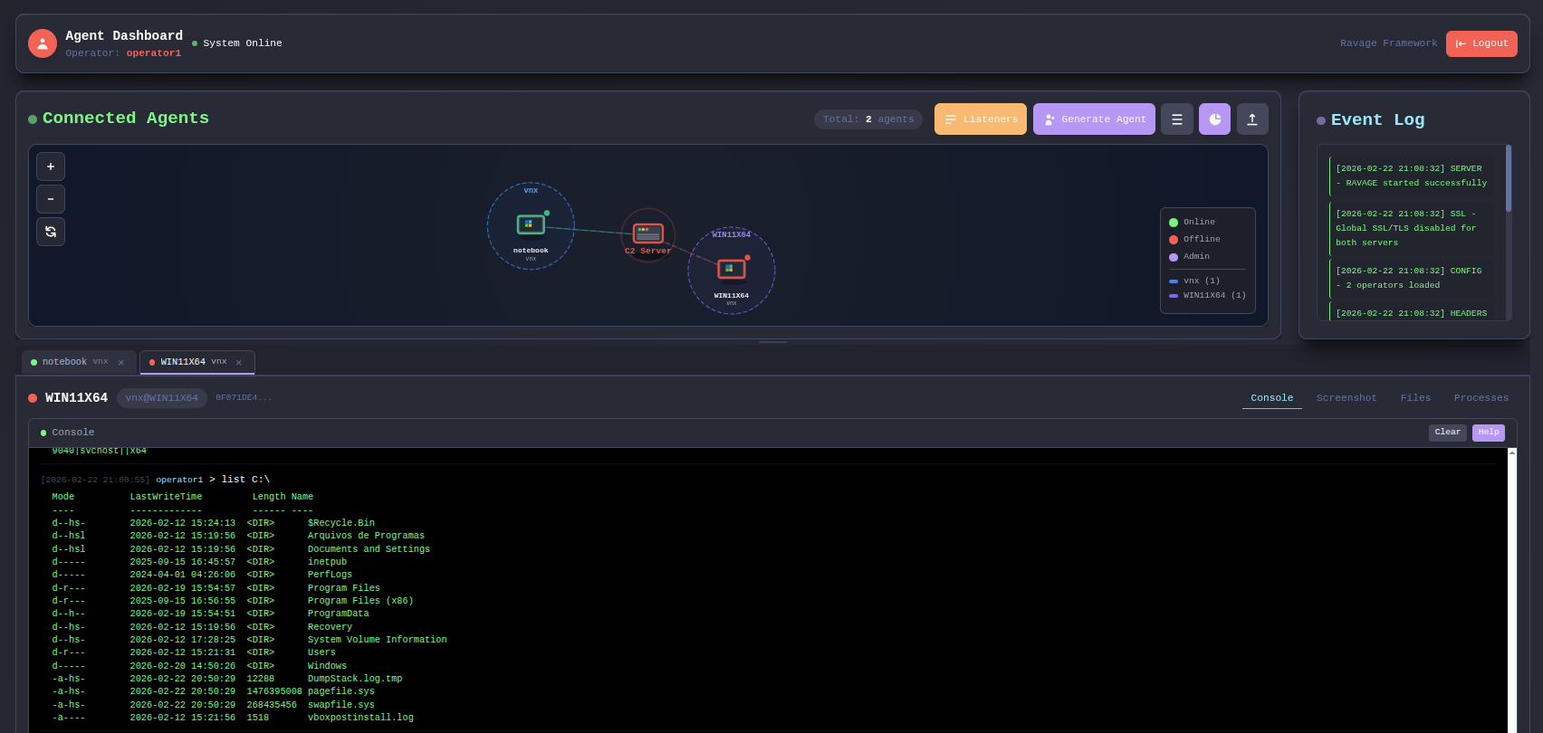
Task: Open the Processes tab
Action: 1481,398
